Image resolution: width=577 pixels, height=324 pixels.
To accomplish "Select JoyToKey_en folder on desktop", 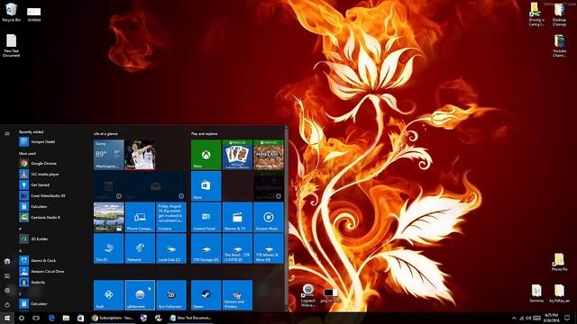I will point(559,293).
